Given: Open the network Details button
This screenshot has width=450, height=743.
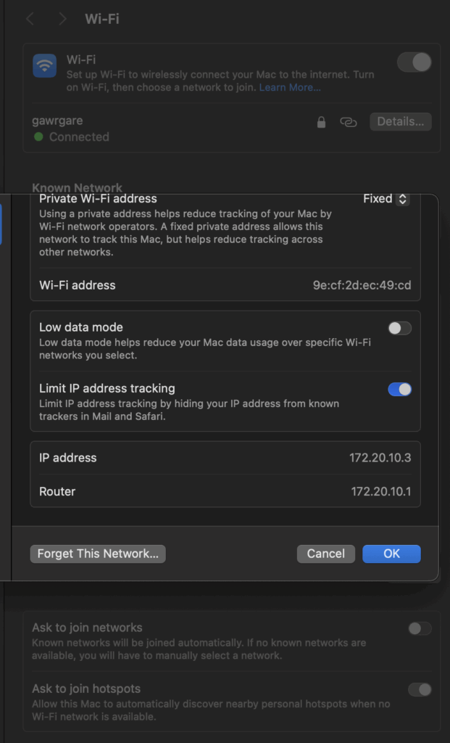Looking at the screenshot, I should (400, 122).
